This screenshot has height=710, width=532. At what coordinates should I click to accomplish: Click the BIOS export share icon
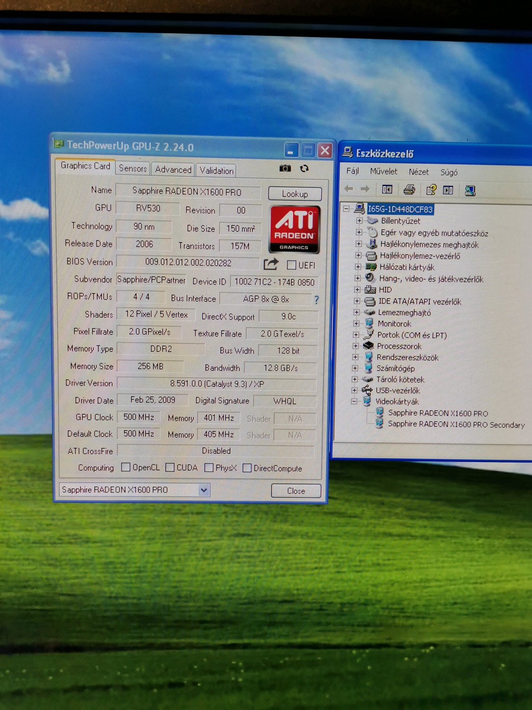(271, 264)
